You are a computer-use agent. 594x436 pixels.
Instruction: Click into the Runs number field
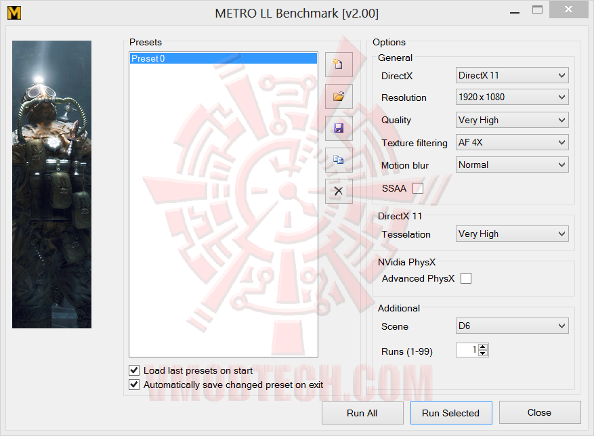[x=467, y=350]
